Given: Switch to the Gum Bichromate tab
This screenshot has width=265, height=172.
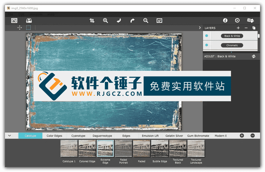Looking at the screenshot, I should click(198, 136).
